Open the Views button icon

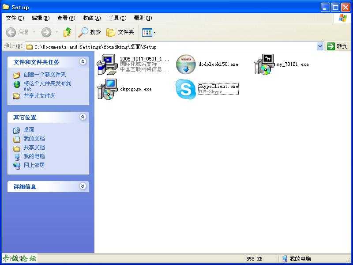click(x=147, y=33)
